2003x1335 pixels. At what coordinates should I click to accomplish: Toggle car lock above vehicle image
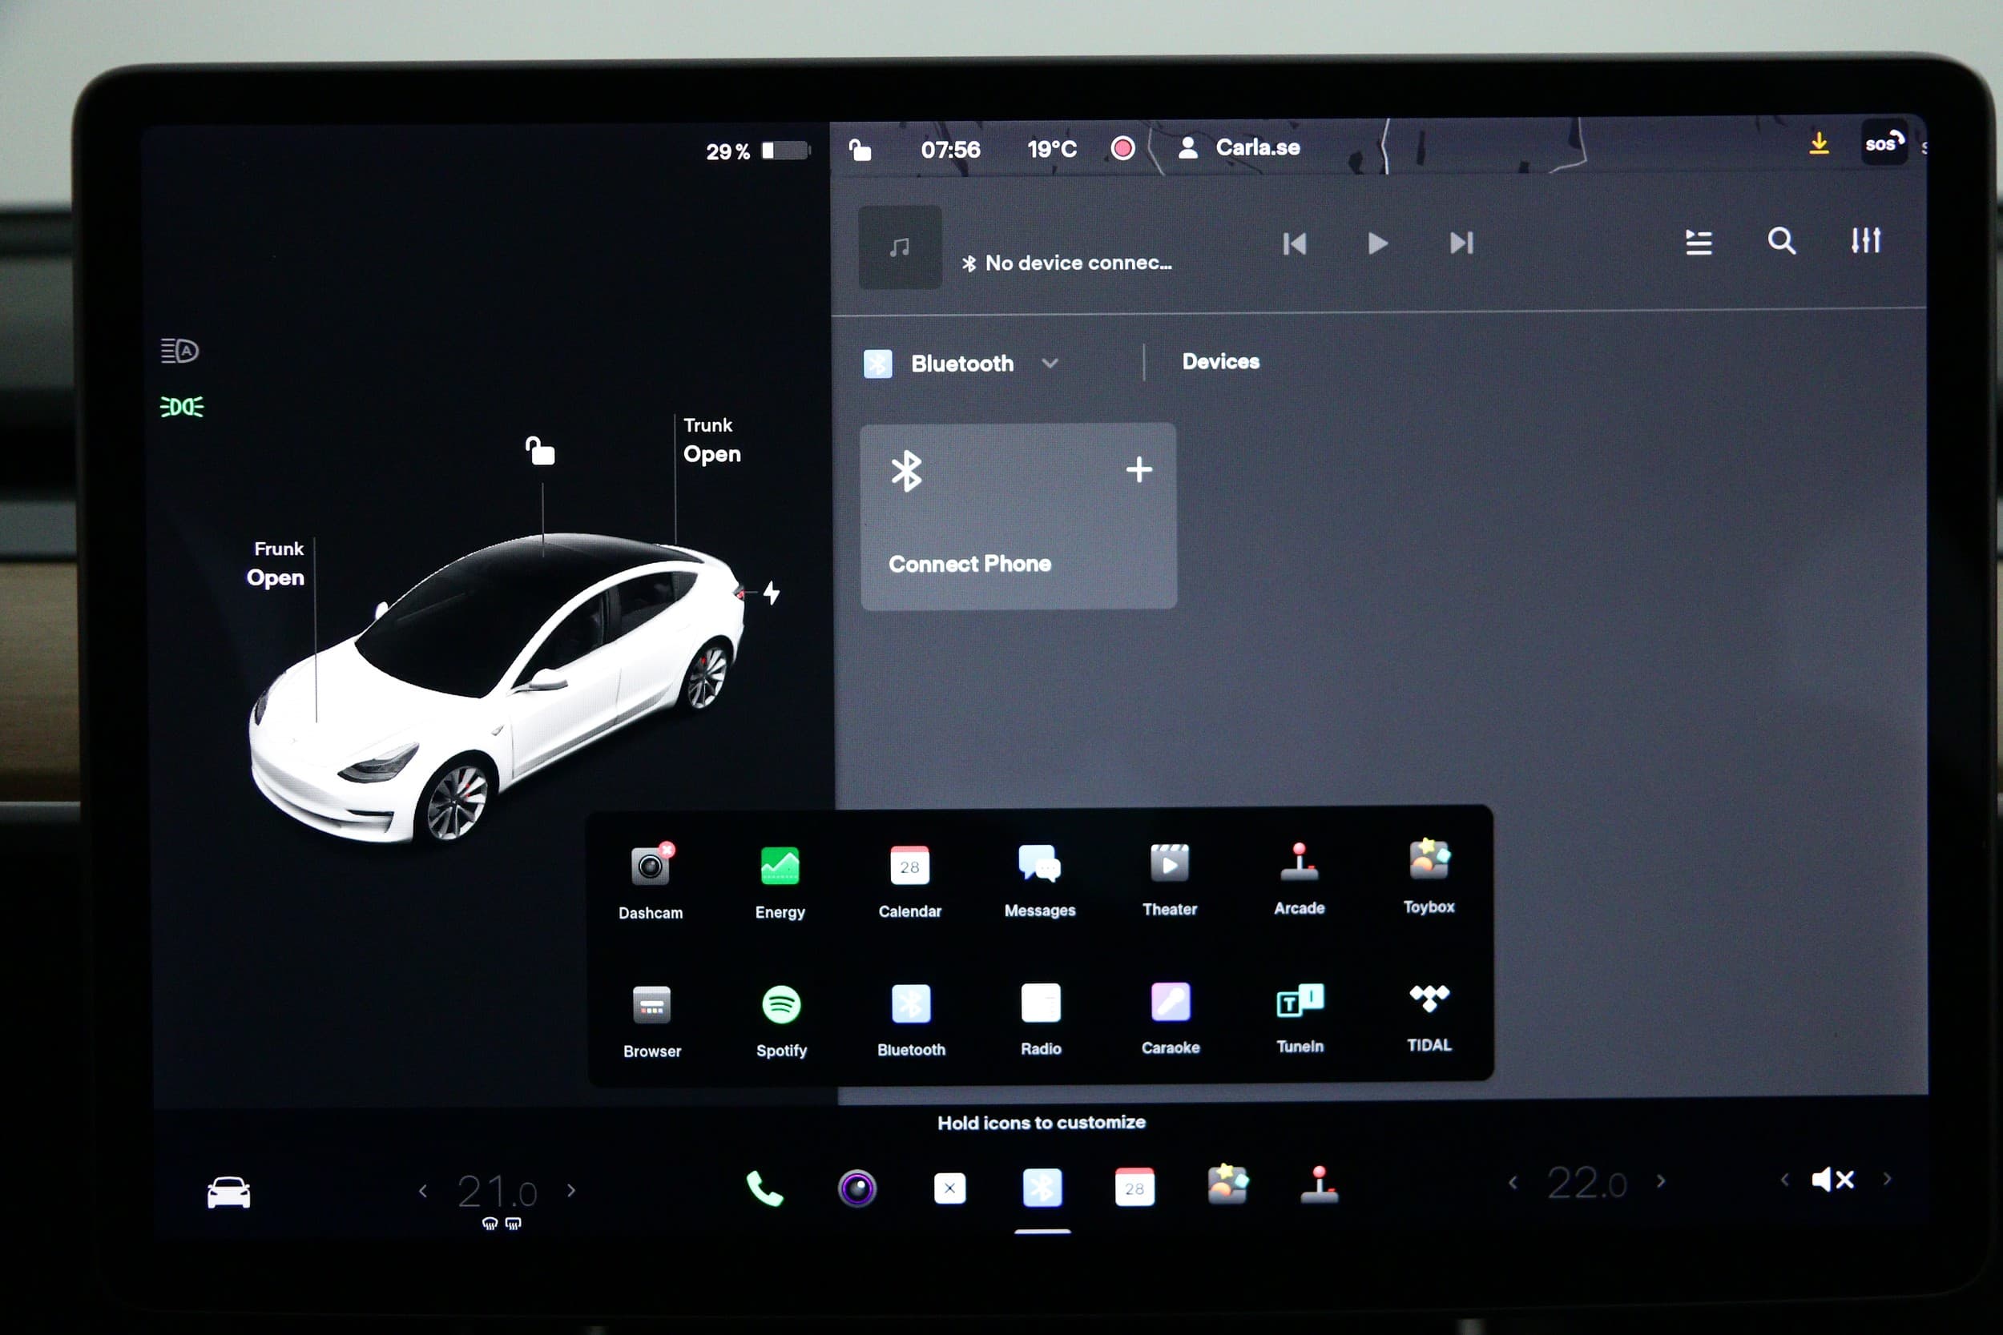click(x=540, y=450)
